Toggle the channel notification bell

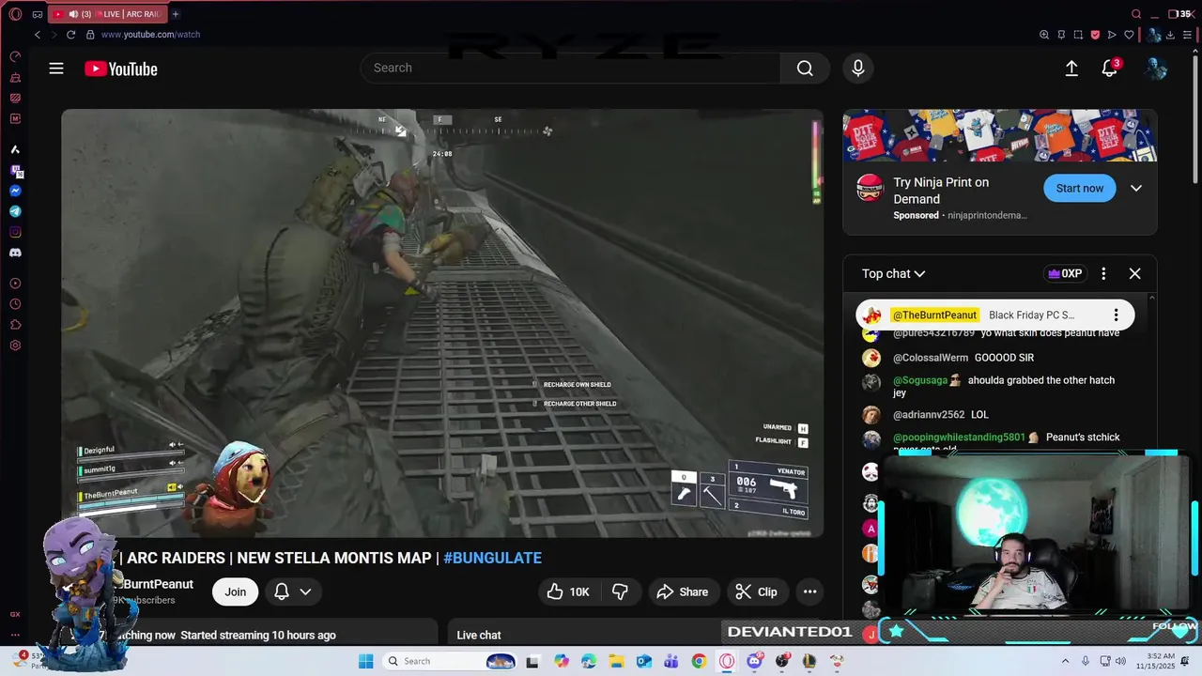click(x=282, y=591)
